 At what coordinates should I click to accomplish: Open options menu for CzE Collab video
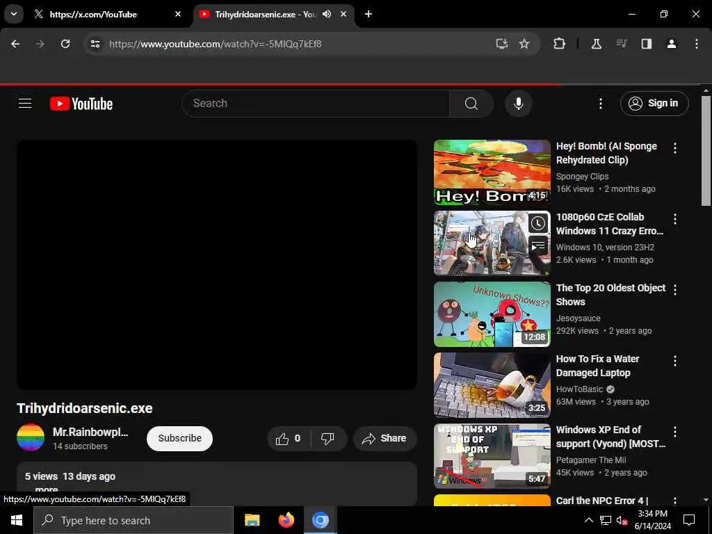[x=674, y=218]
